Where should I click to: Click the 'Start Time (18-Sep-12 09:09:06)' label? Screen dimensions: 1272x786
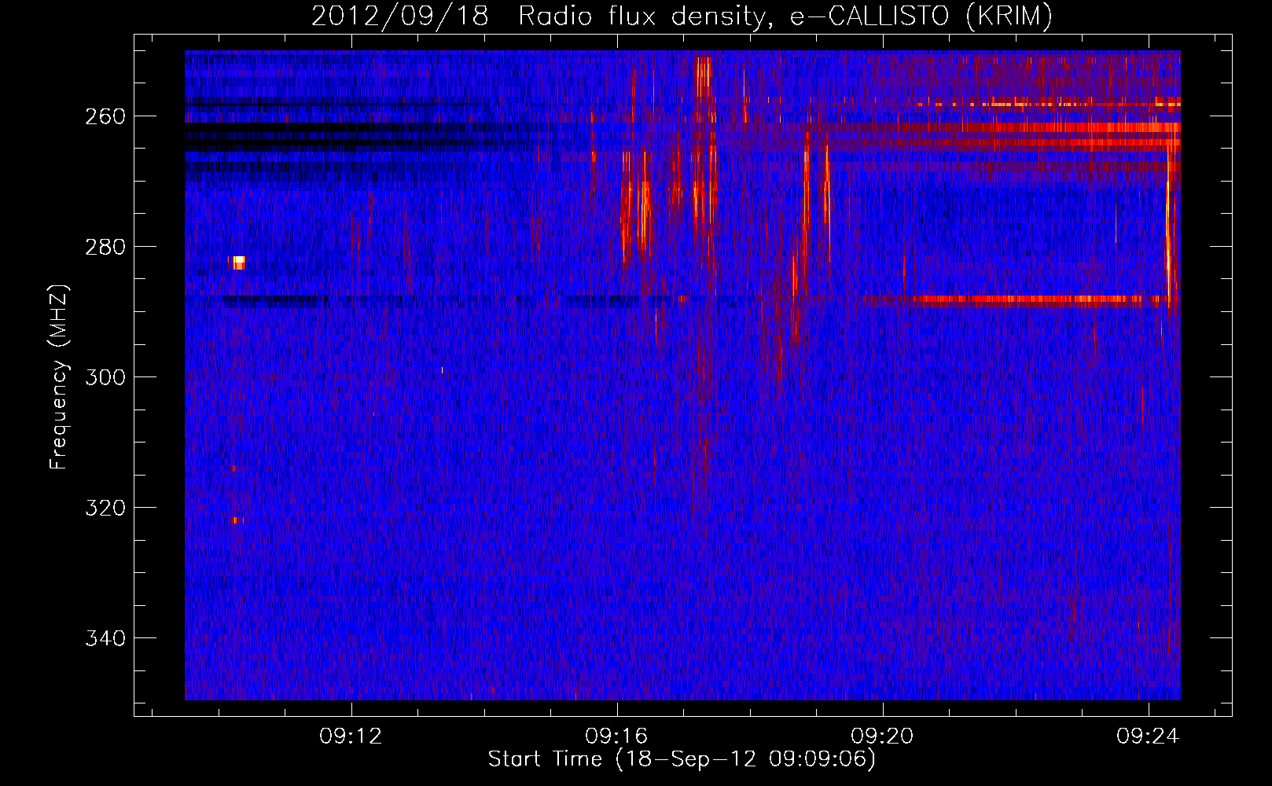point(682,759)
